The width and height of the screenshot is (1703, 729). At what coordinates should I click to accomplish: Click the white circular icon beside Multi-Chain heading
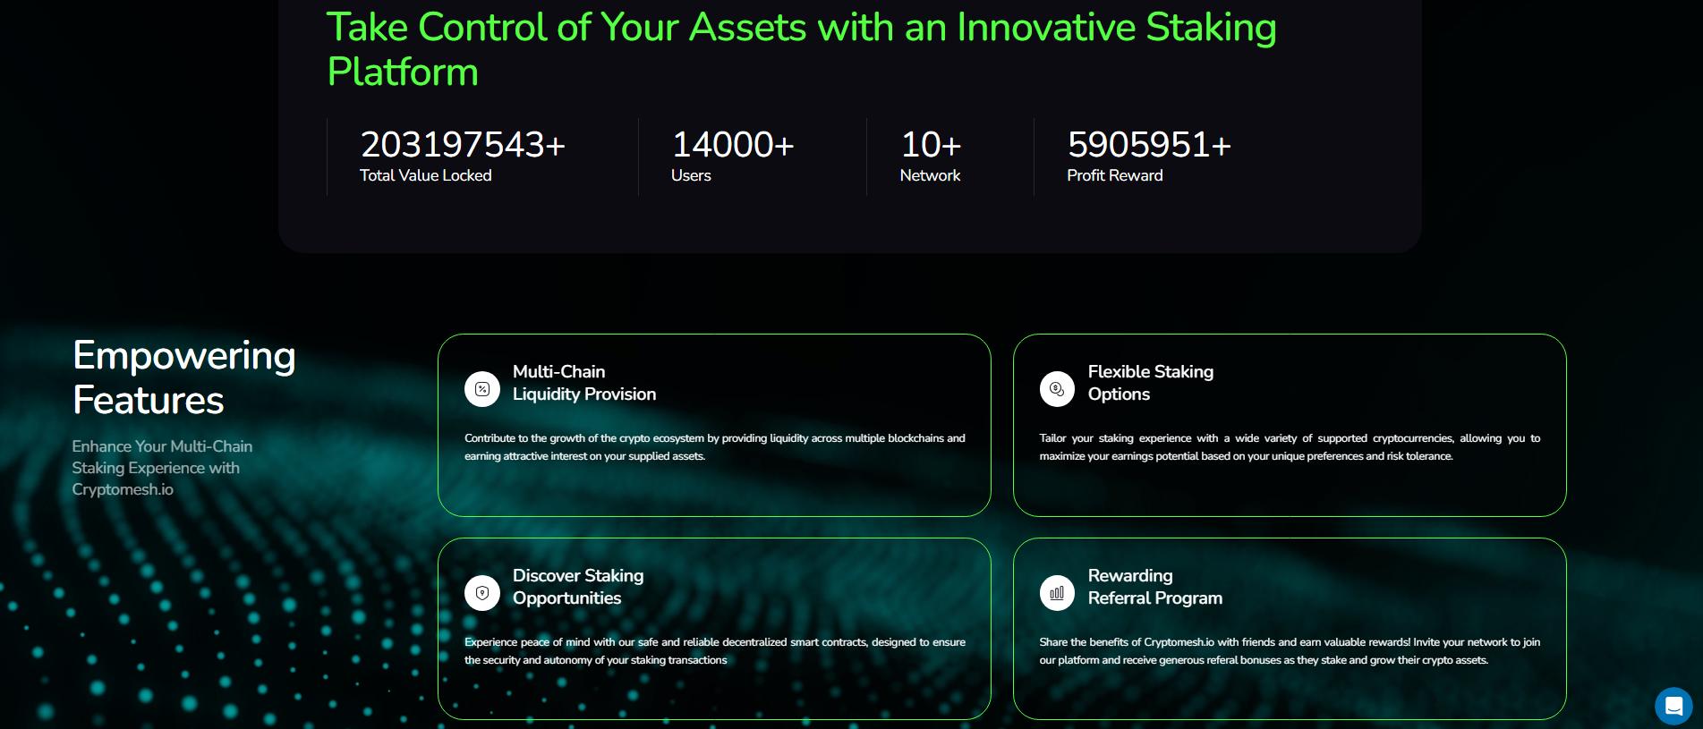click(x=481, y=389)
